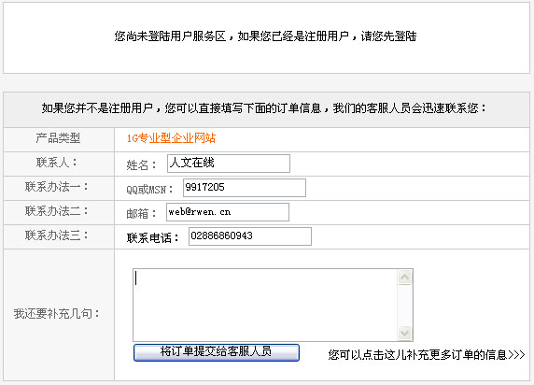Click the 联系办法二 label

[57, 211]
